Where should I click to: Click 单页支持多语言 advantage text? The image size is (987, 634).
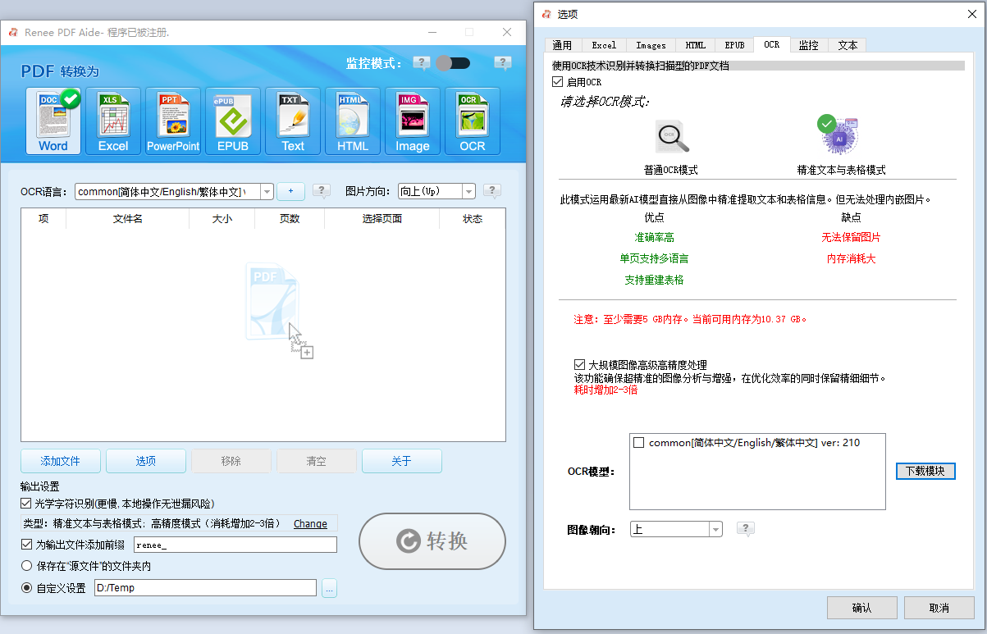(654, 258)
